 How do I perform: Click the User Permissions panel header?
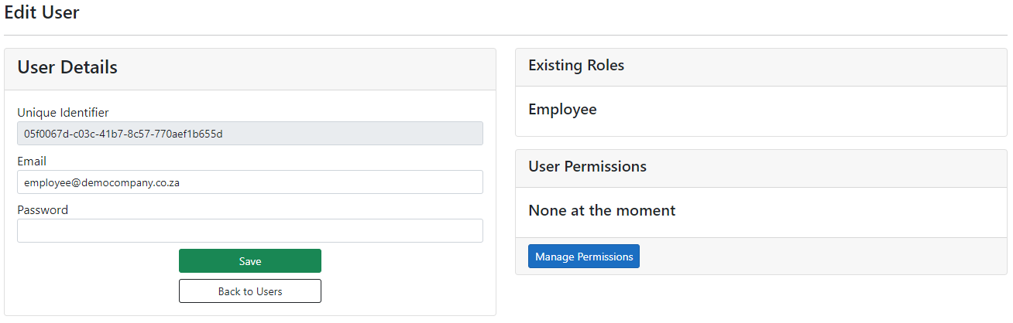587,167
